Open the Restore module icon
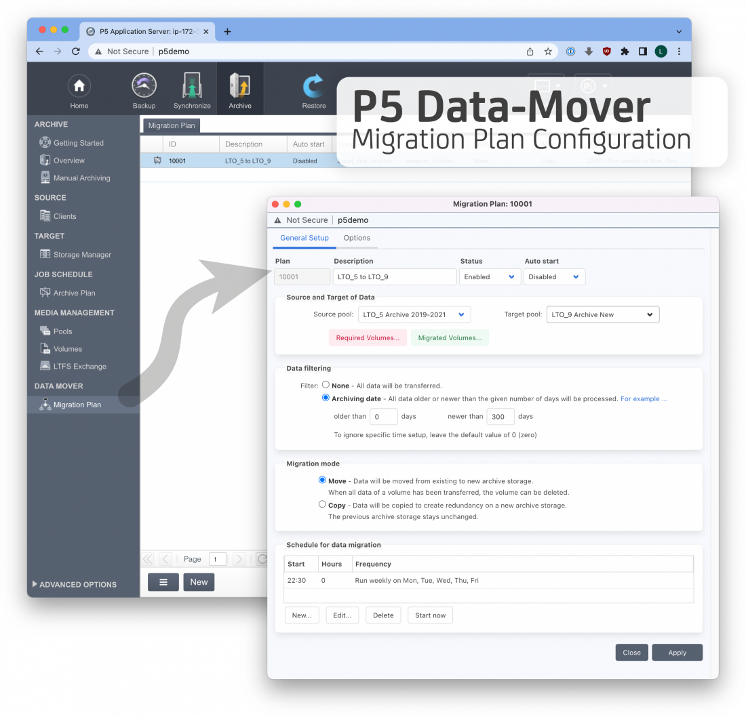 coord(313,91)
